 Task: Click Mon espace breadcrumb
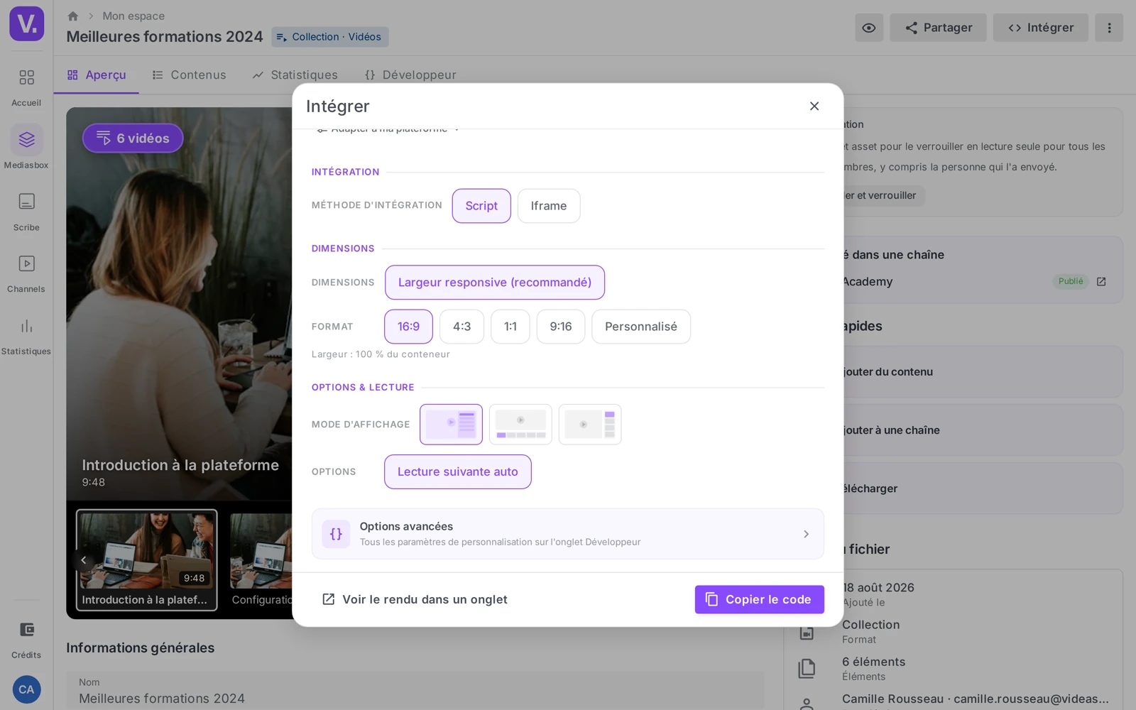coord(133,16)
